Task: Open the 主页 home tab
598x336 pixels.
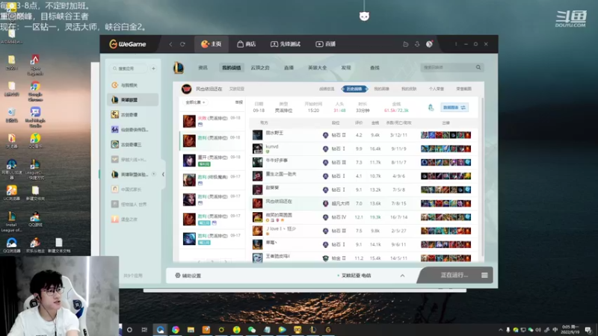Action: (x=212, y=44)
